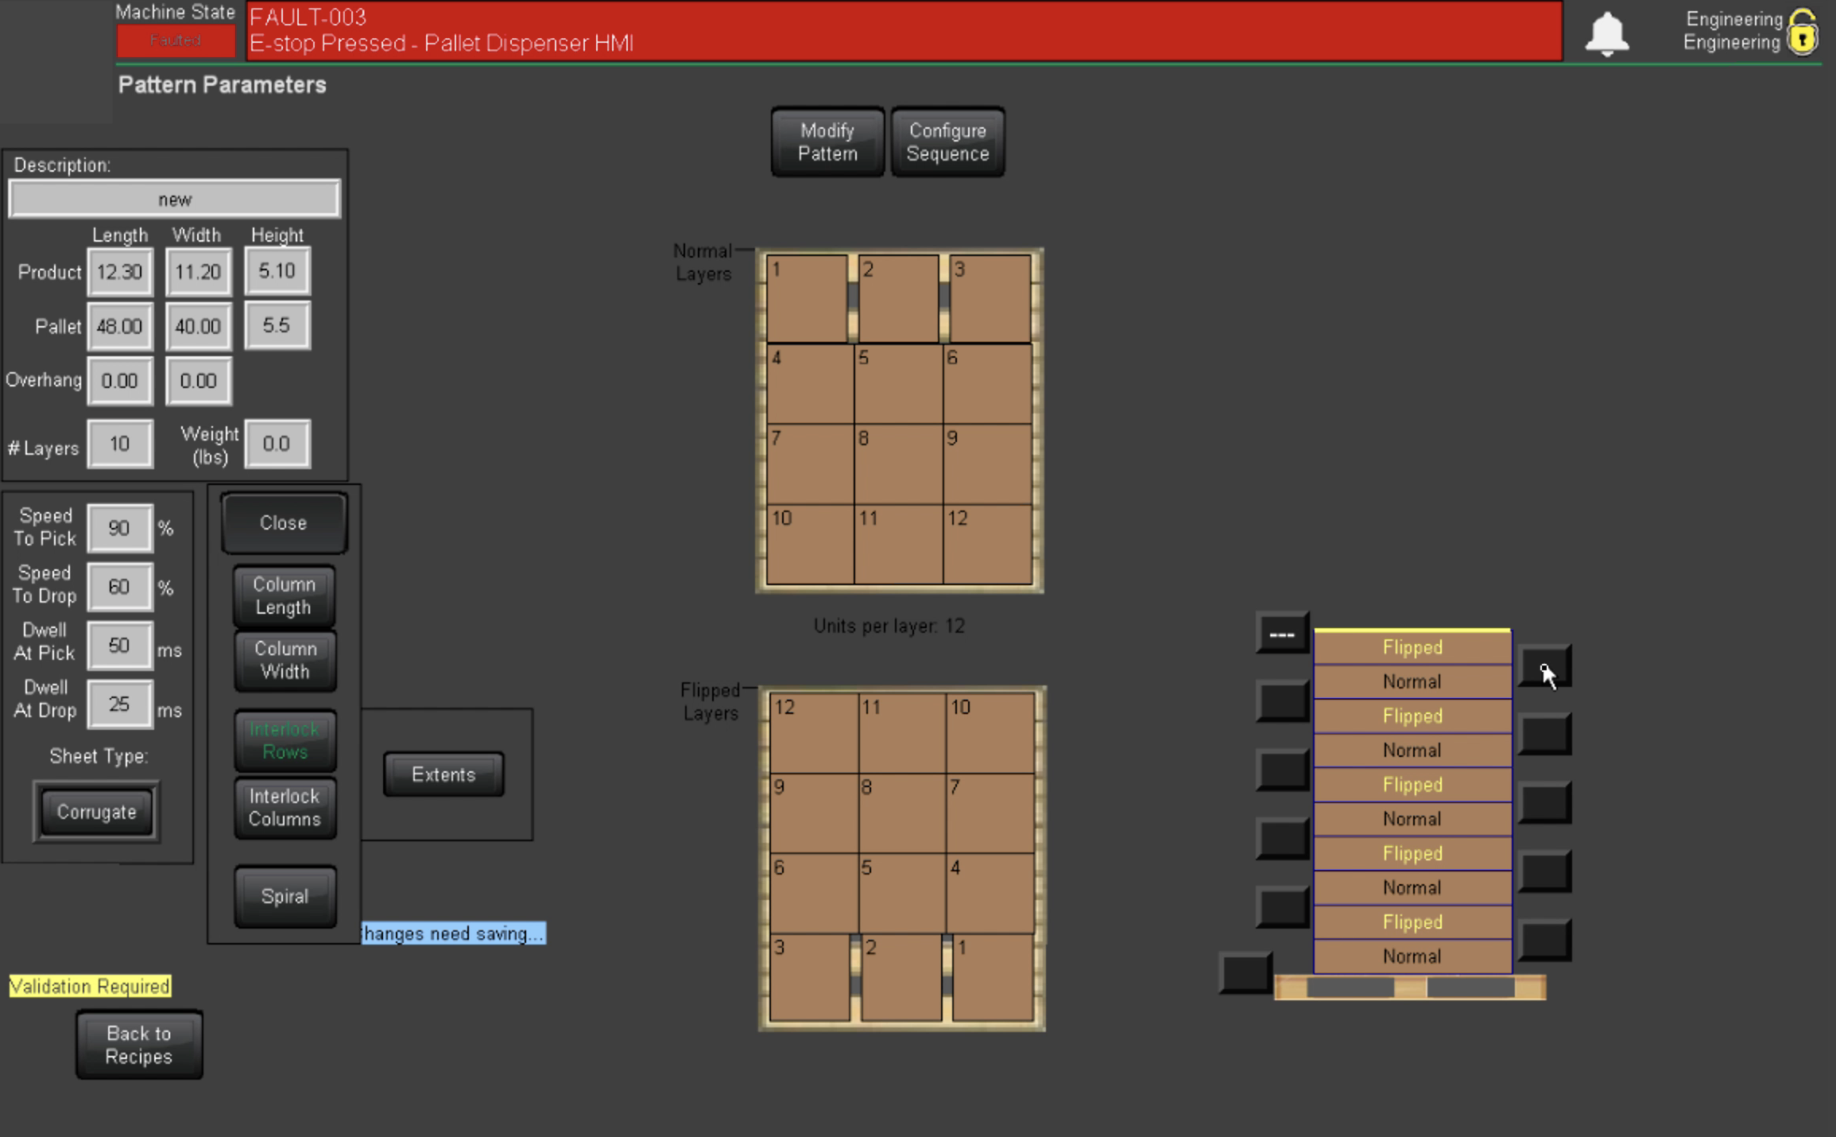Screen dimensions: 1836x1137
Task: Click the Engineering padlock login icon
Action: [1802, 33]
